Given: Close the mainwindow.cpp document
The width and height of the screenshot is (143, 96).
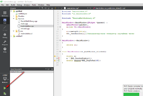Looking at the screenshot, I should click(x=90, y=8).
